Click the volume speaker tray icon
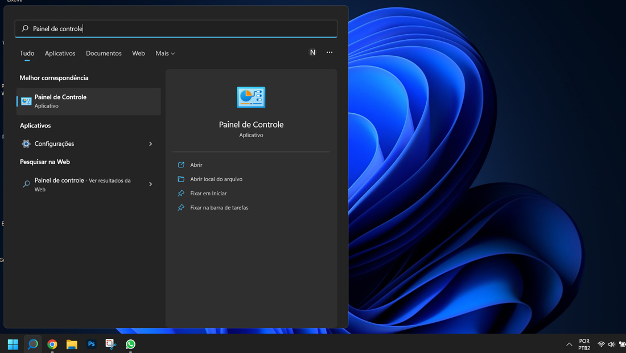The image size is (626, 353). [x=611, y=344]
